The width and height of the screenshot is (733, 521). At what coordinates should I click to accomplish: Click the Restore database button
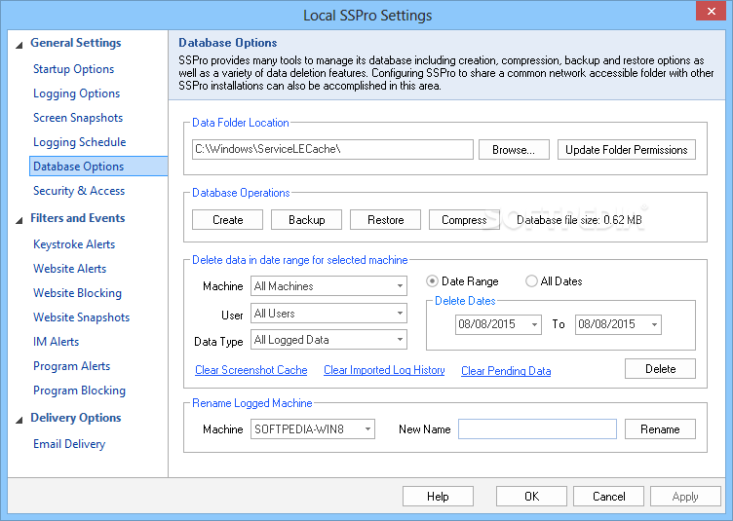386,219
